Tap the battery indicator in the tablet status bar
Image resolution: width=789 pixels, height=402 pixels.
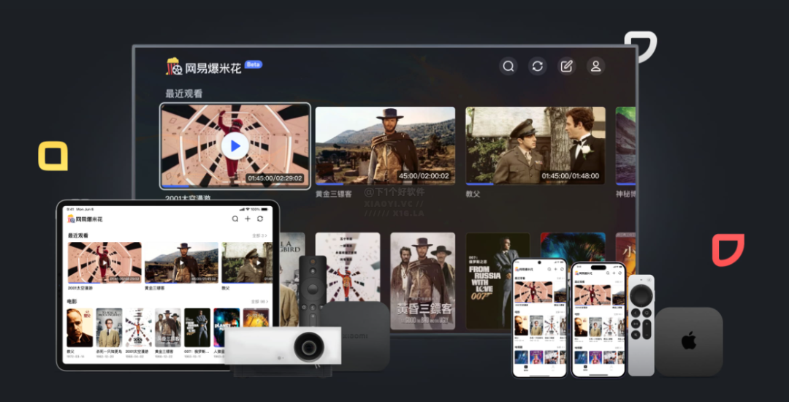pos(264,209)
